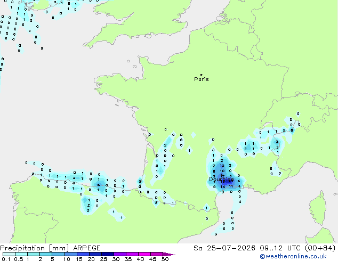Screen dimensions: 338x261
Task: Open the weatheronline.co.uk copyright link
Action: 293,256
